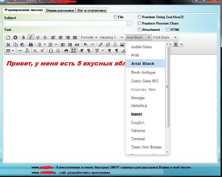Image resolution: width=222 pixels, height=177 pixels.
Task: Insert a link with the chain icon
Action: coord(101,45)
